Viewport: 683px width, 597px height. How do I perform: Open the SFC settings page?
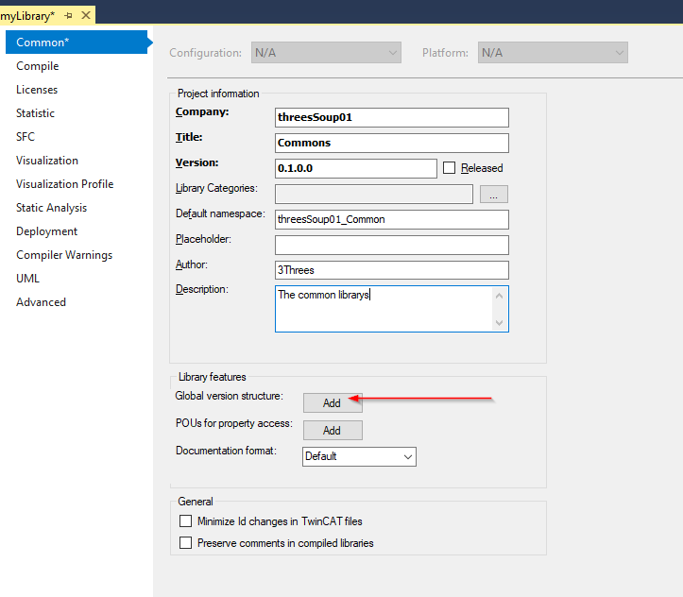click(26, 137)
